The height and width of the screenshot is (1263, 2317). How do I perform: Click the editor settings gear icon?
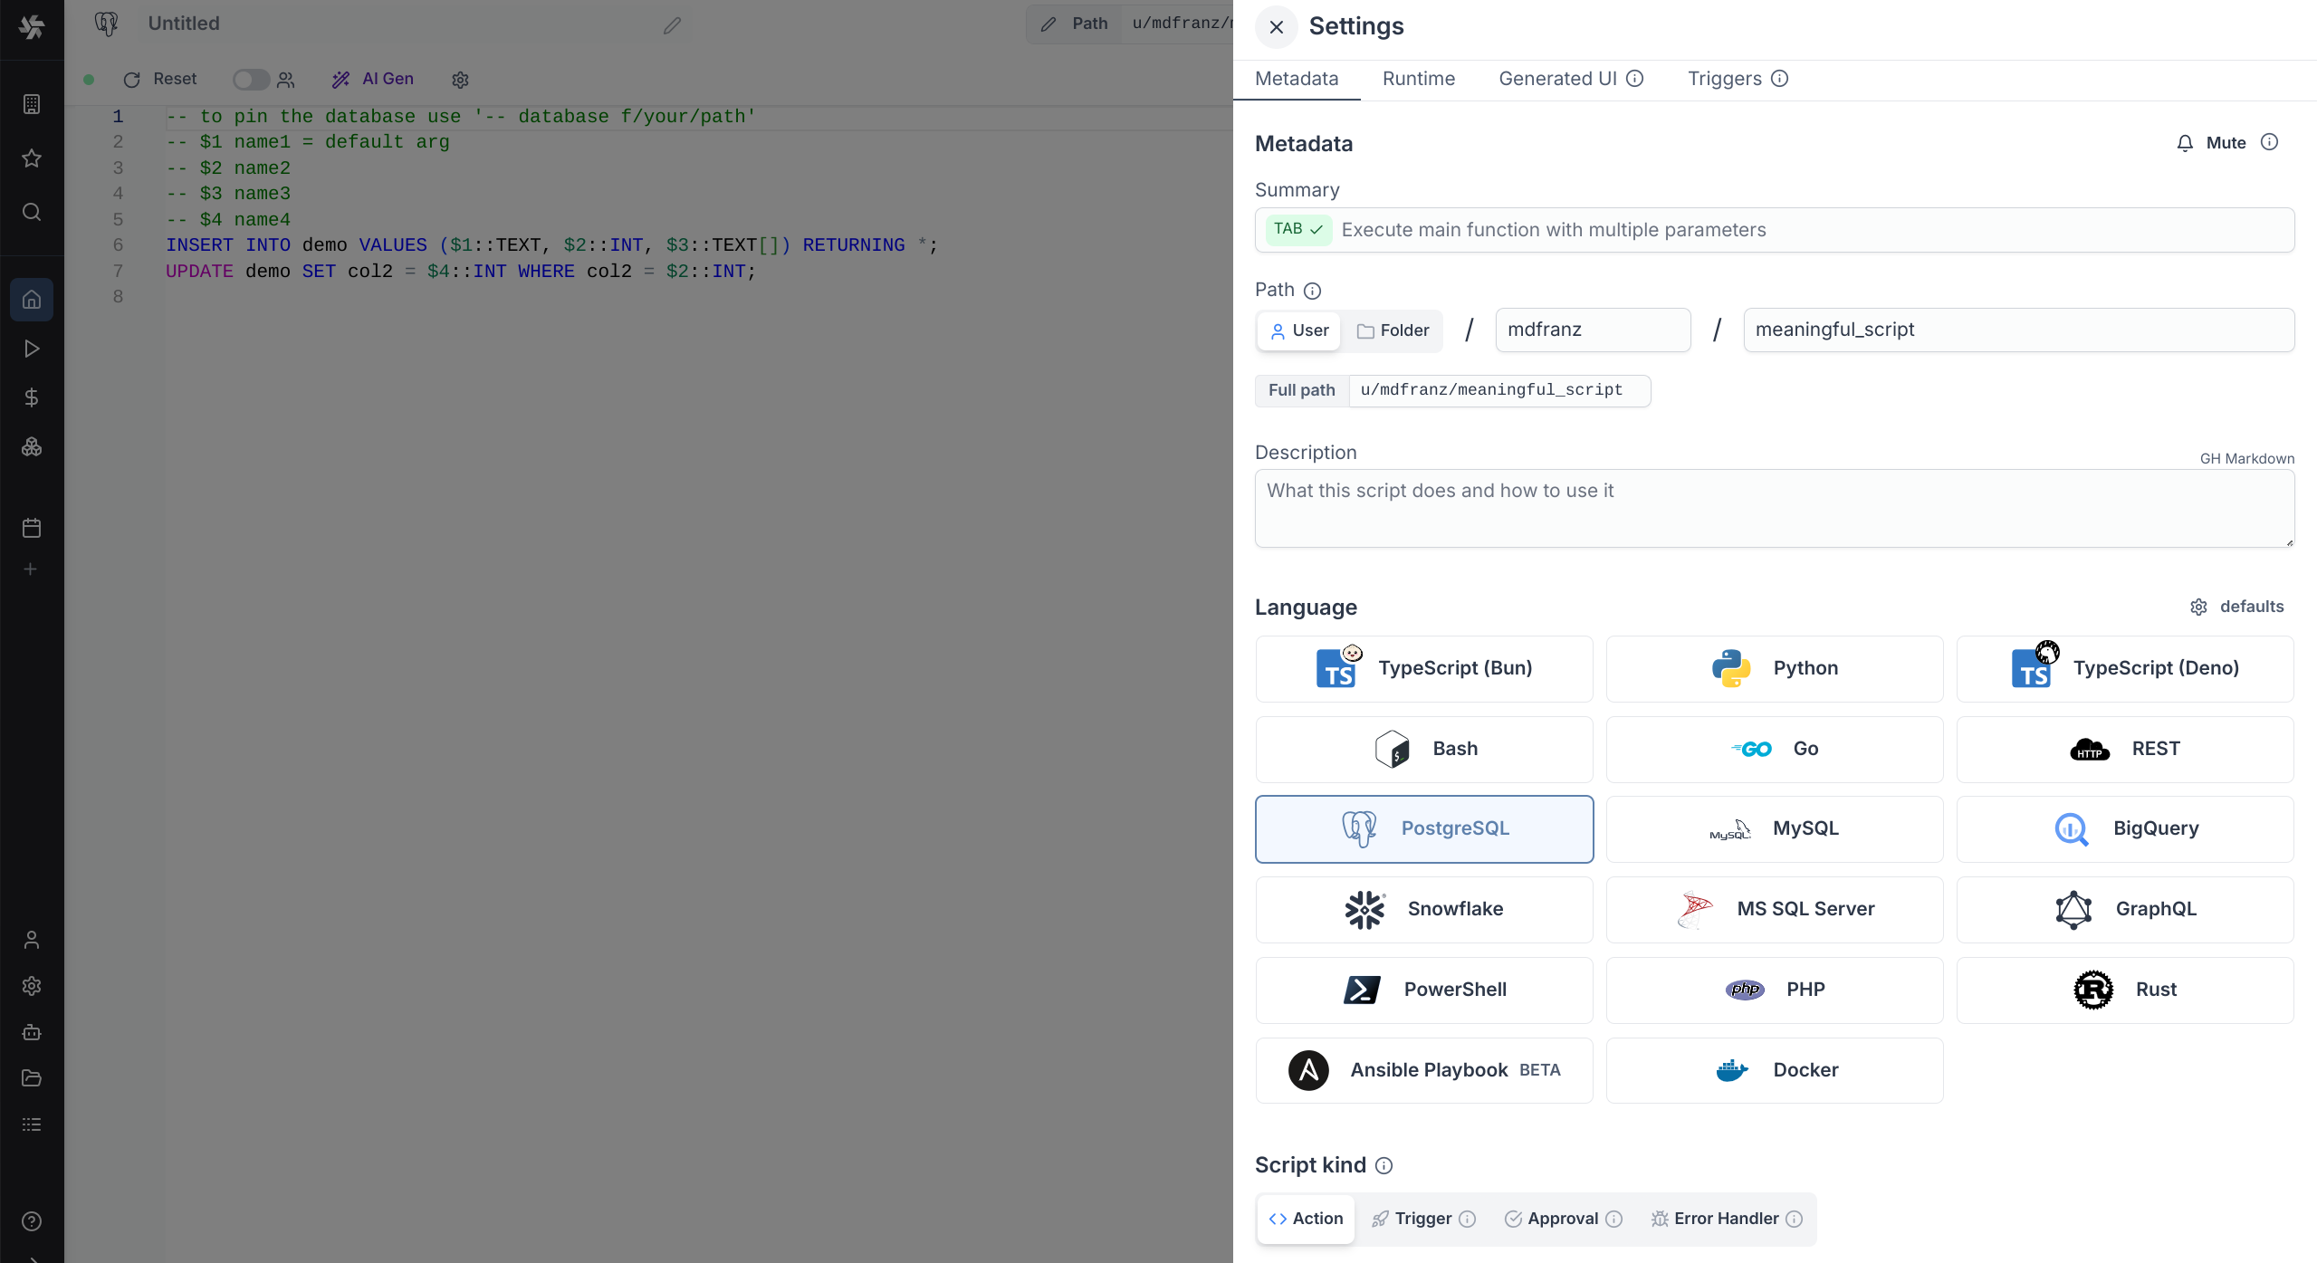tap(460, 80)
